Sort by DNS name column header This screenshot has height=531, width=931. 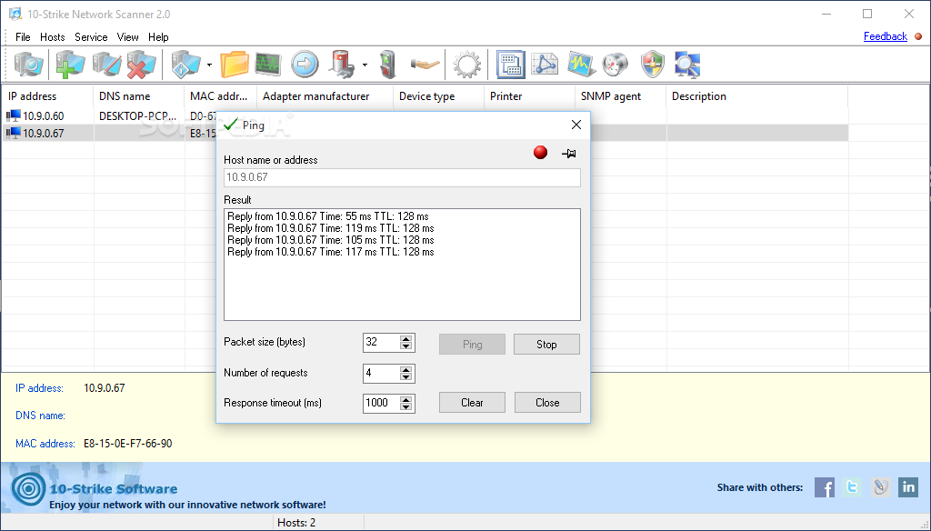tap(138, 96)
